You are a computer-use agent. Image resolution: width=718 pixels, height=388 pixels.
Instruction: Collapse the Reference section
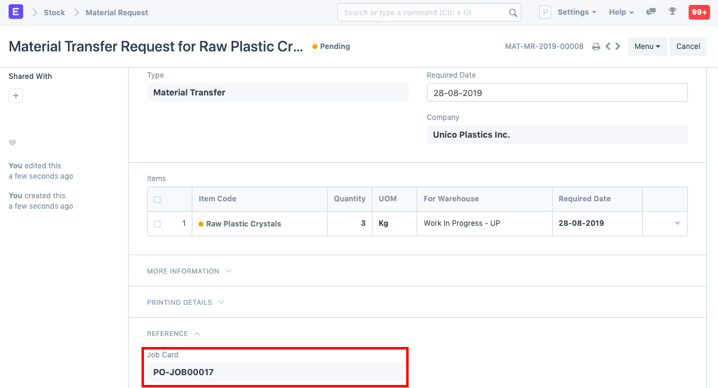173,334
